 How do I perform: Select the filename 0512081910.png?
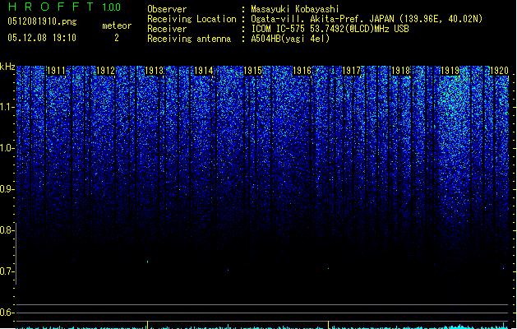(x=42, y=21)
